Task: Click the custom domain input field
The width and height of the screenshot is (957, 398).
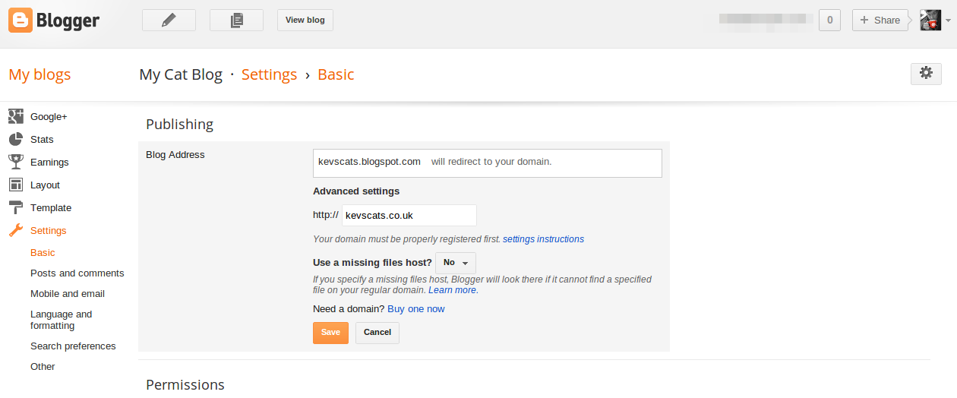Action: [409, 216]
